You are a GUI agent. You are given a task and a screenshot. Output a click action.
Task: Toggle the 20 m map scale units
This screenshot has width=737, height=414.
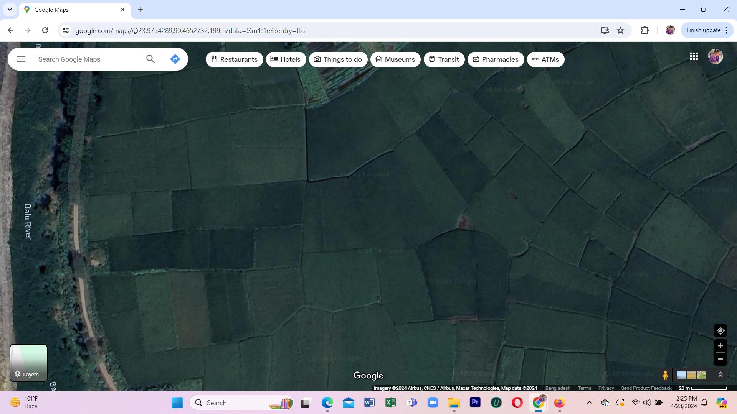(702, 388)
